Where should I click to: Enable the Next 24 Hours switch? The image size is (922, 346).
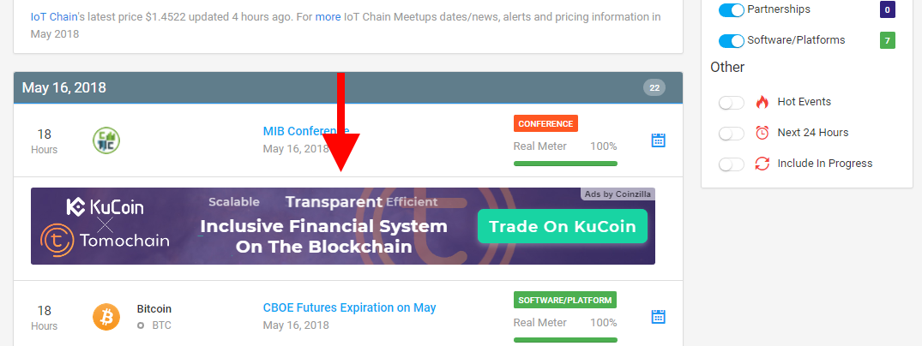point(732,134)
